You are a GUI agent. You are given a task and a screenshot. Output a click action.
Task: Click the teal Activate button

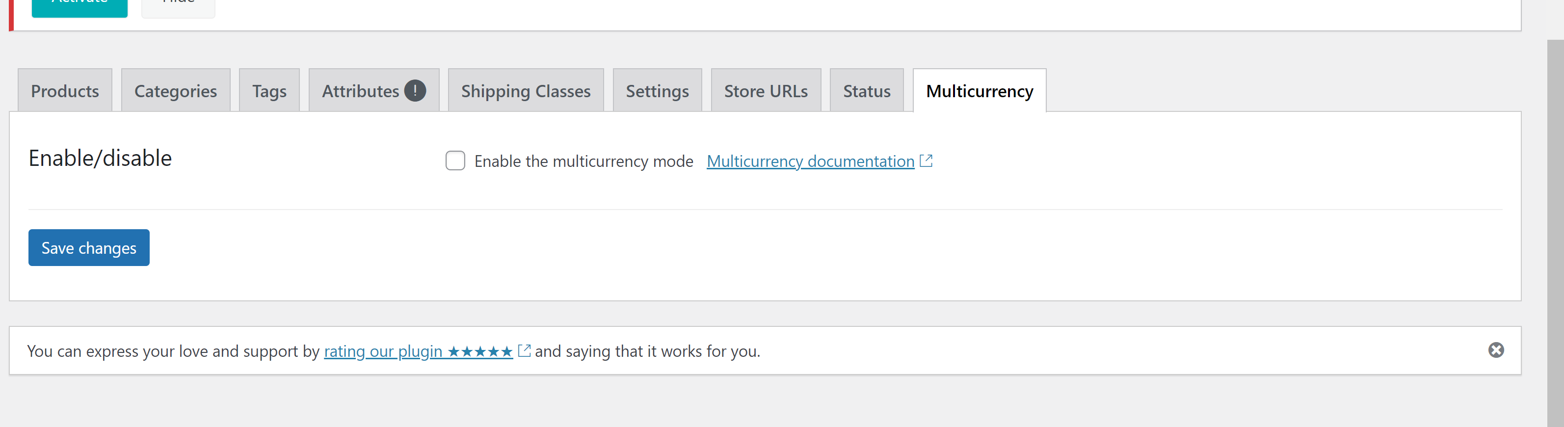tap(80, 6)
